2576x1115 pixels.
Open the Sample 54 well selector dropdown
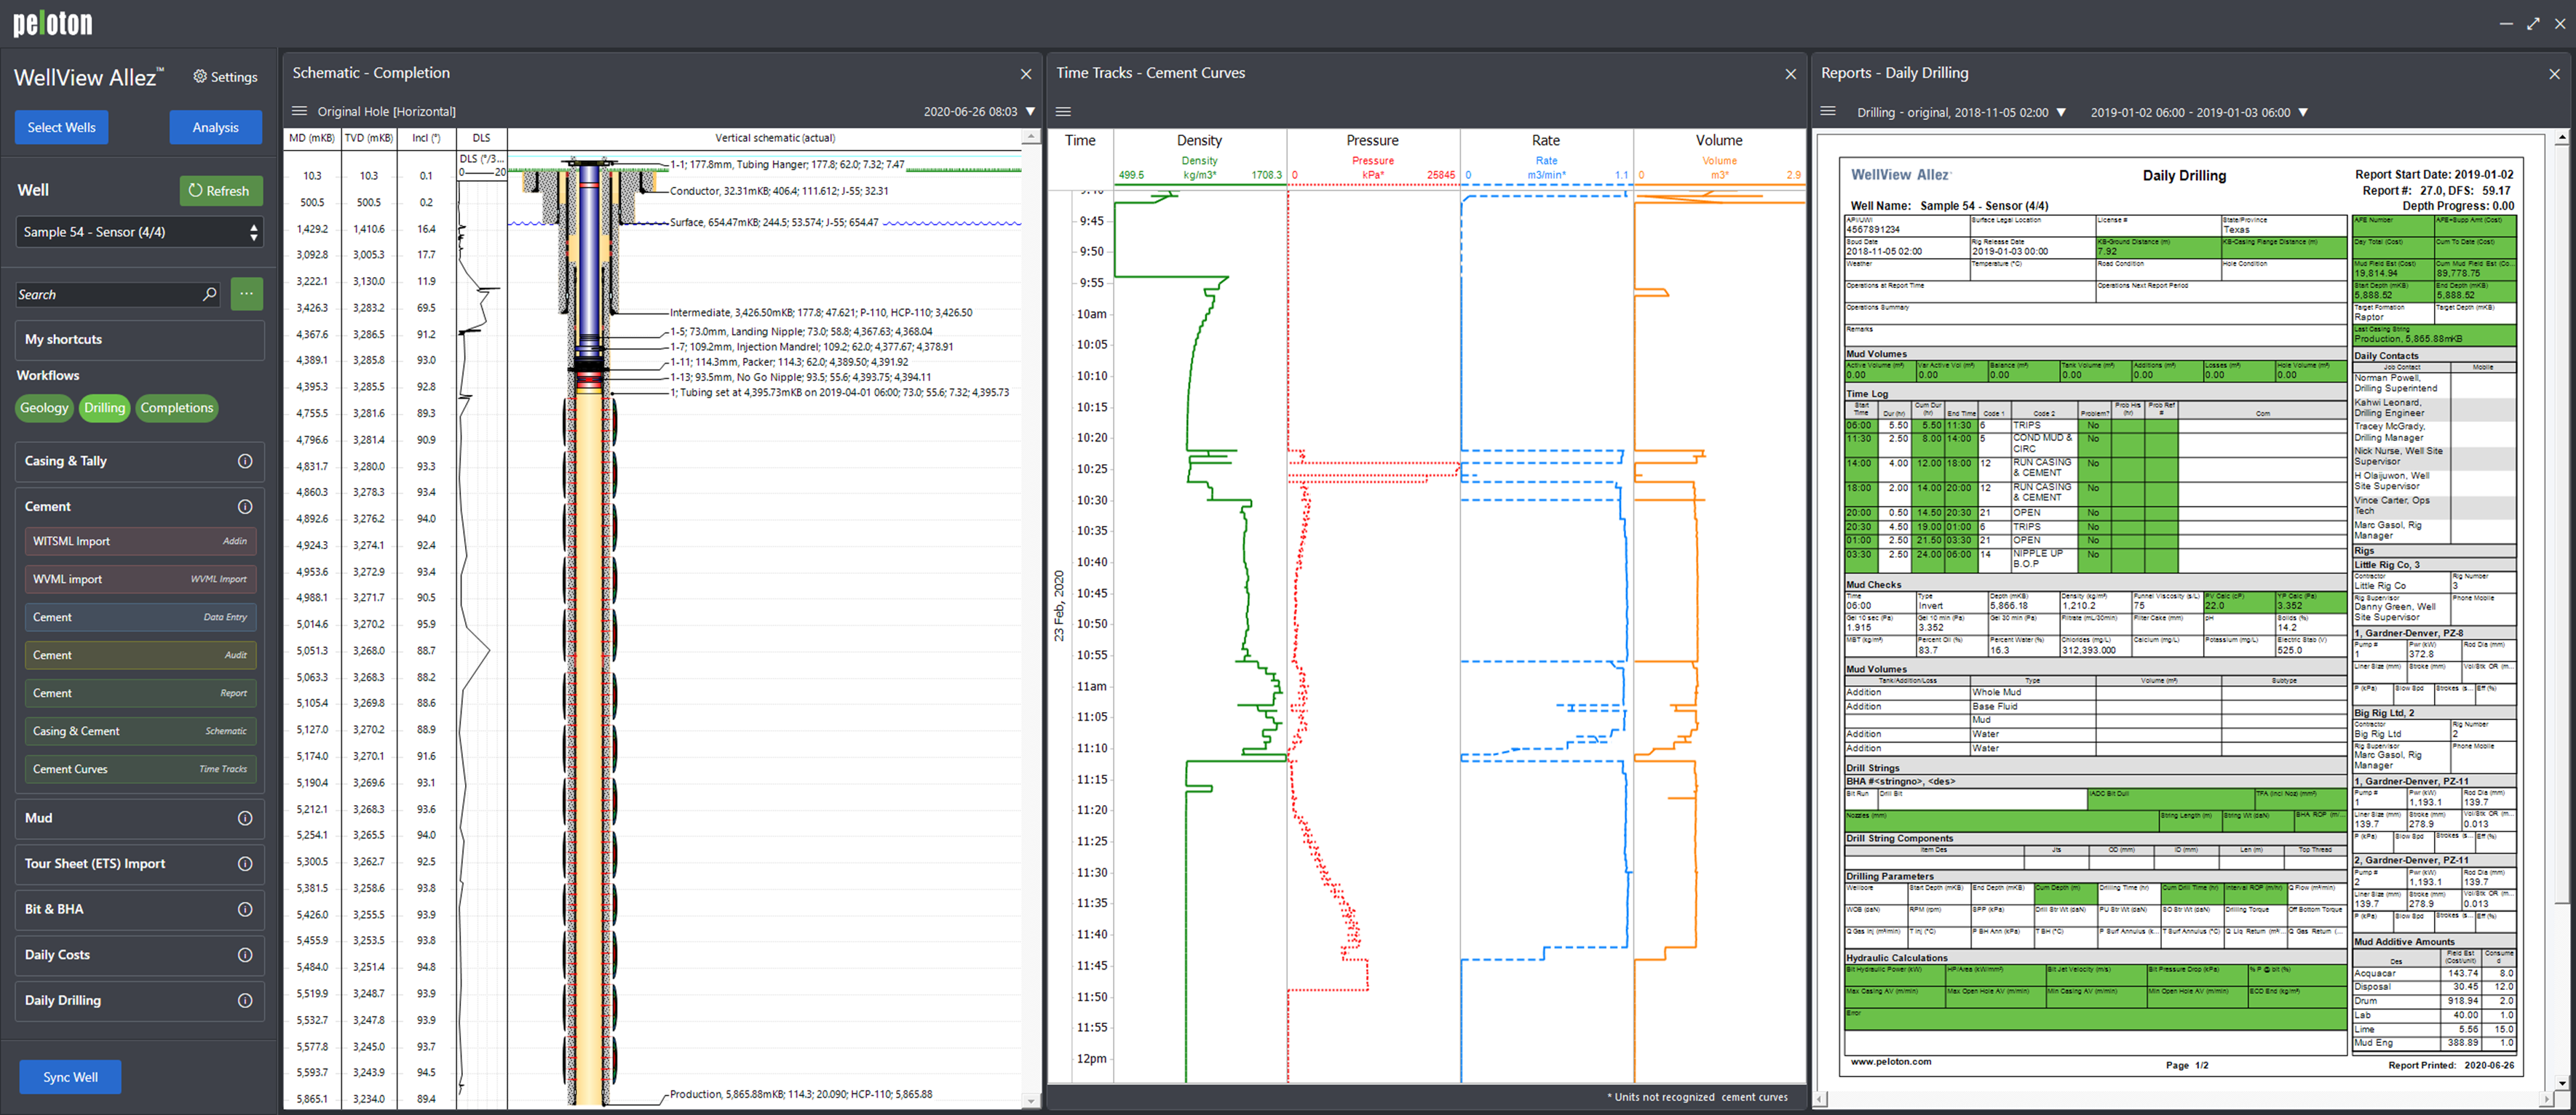click(139, 232)
